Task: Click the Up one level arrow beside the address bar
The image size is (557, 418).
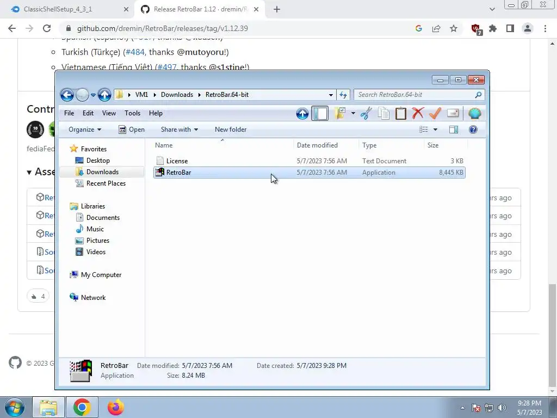Action: (104, 95)
